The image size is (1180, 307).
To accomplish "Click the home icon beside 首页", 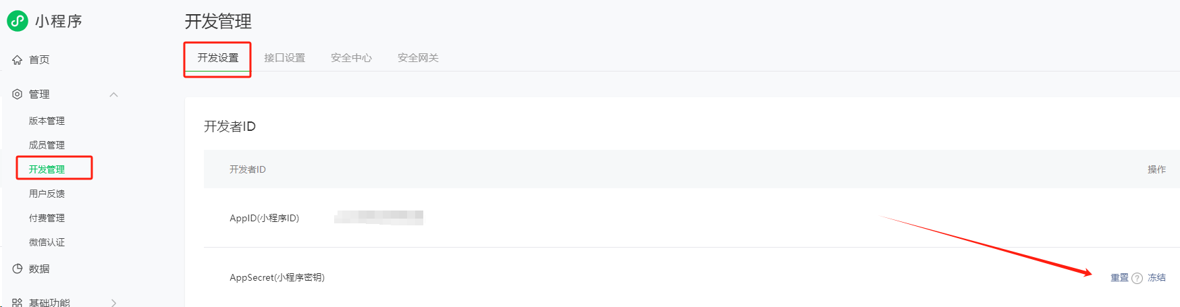I will [x=18, y=59].
